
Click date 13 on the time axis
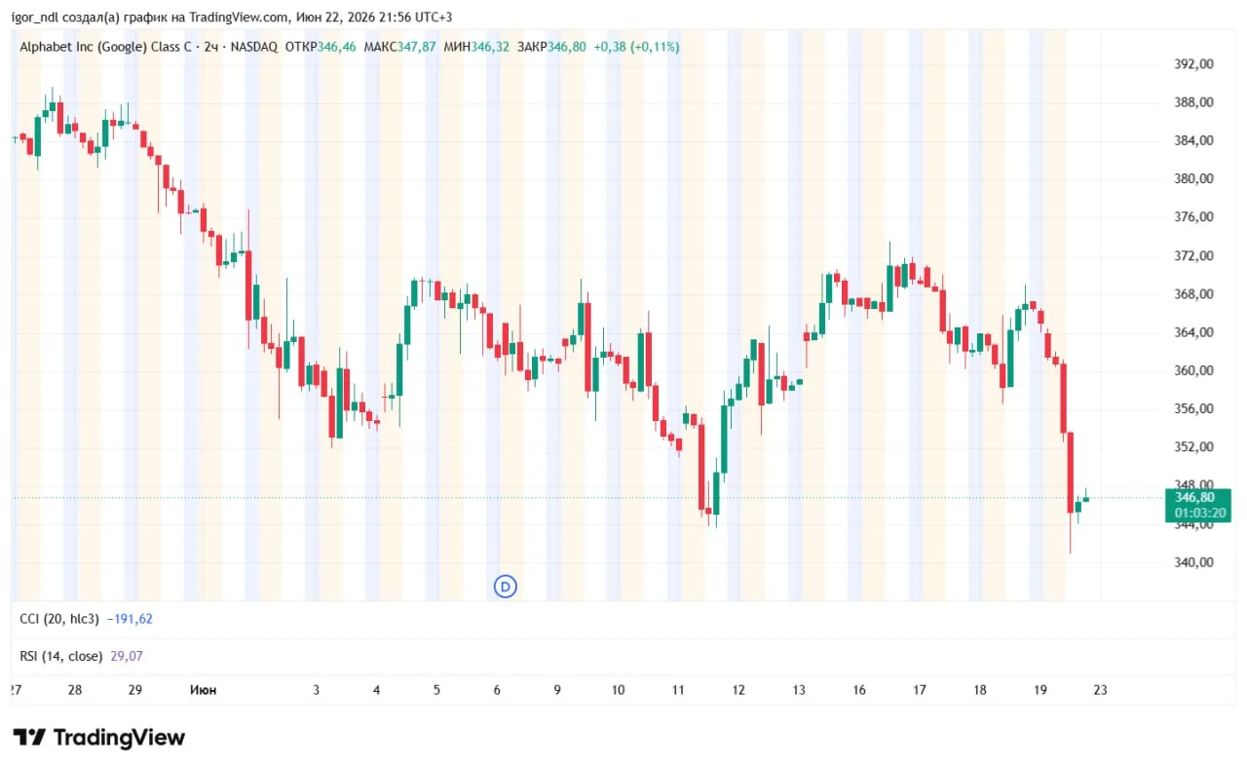(x=799, y=690)
